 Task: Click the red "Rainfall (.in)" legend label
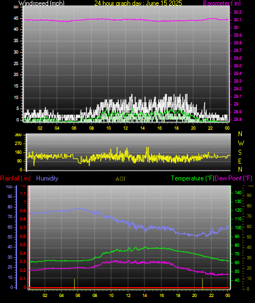pyautogui.click(x=15, y=178)
